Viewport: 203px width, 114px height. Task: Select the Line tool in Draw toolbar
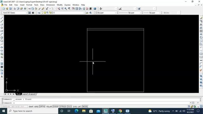pos(2,18)
